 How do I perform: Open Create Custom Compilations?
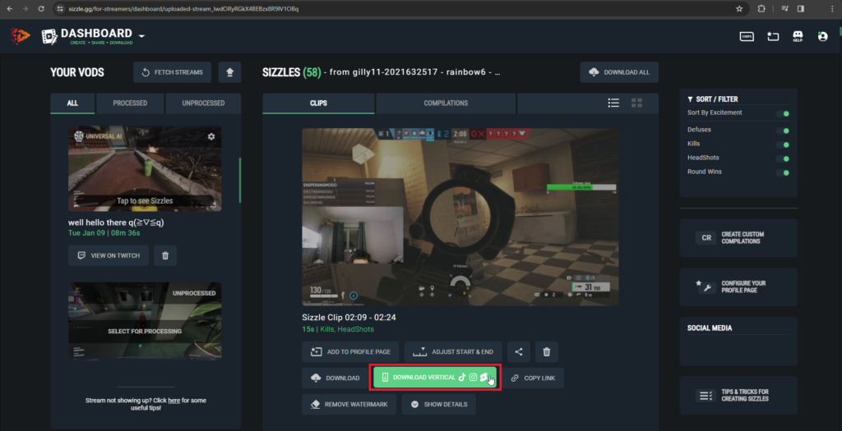738,238
